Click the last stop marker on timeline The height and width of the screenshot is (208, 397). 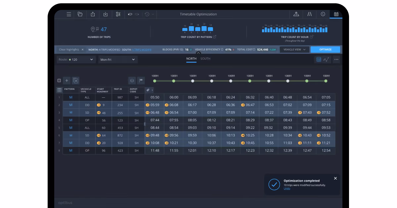click(326, 81)
